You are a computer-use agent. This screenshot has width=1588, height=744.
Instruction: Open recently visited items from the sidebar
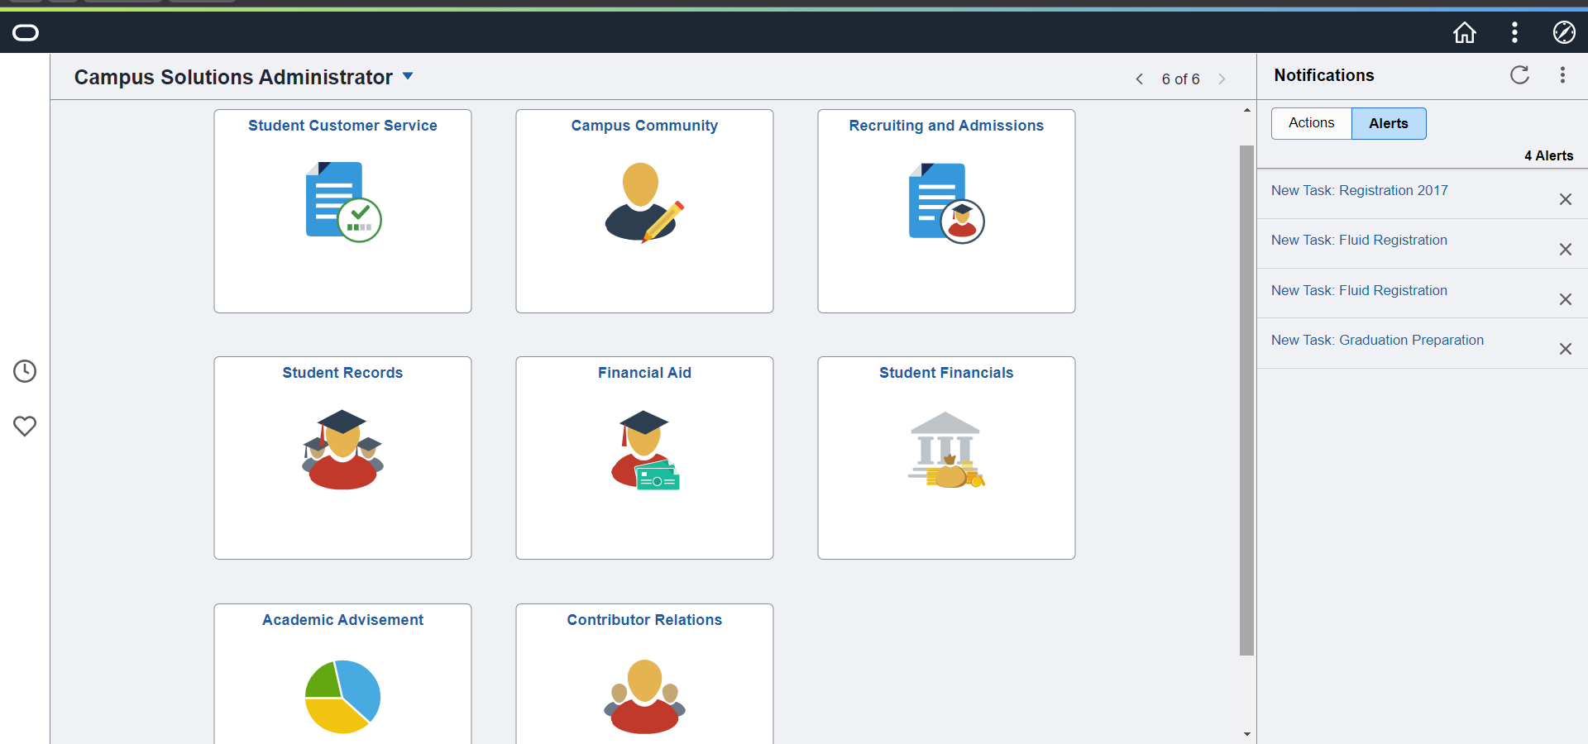pyautogui.click(x=25, y=371)
